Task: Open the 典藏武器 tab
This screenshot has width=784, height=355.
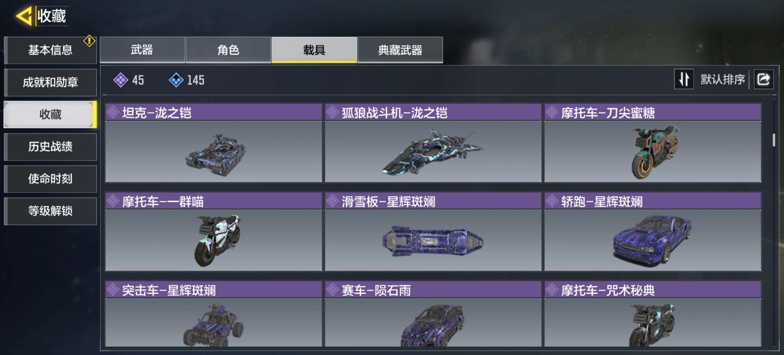Action: 400,50
